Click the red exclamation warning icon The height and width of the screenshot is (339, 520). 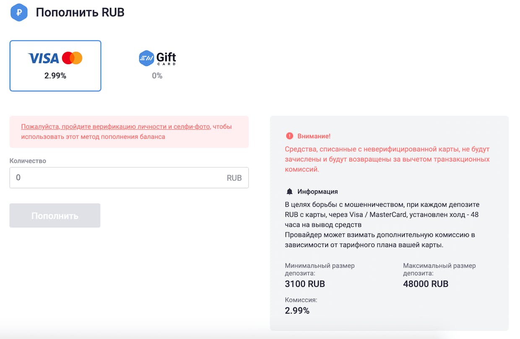(289, 136)
